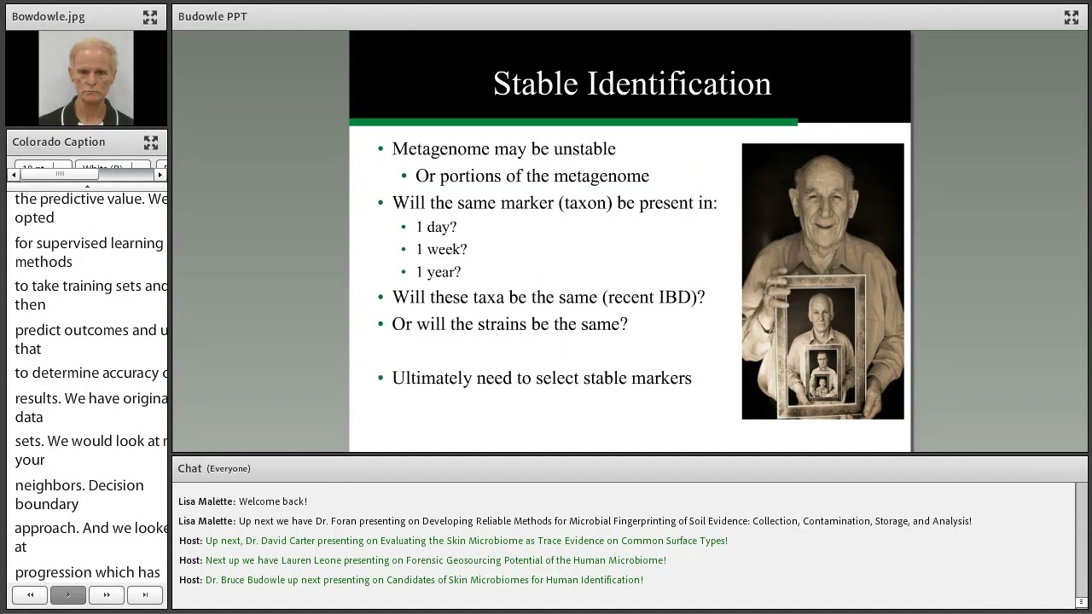Click the '1 day?' sub-bullet
1092x614 pixels.
[436, 227]
